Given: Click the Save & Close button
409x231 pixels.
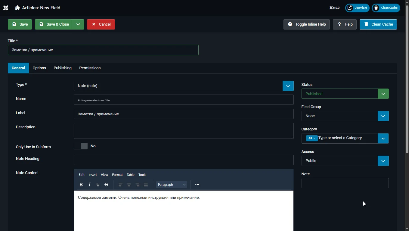Looking at the screenshot, I should (x=54, y=24).
